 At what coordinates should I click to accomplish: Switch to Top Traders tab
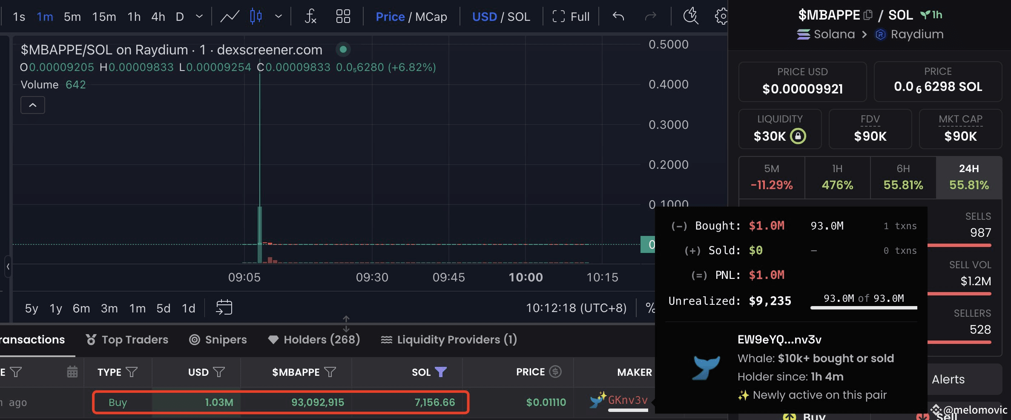[127, 340]
